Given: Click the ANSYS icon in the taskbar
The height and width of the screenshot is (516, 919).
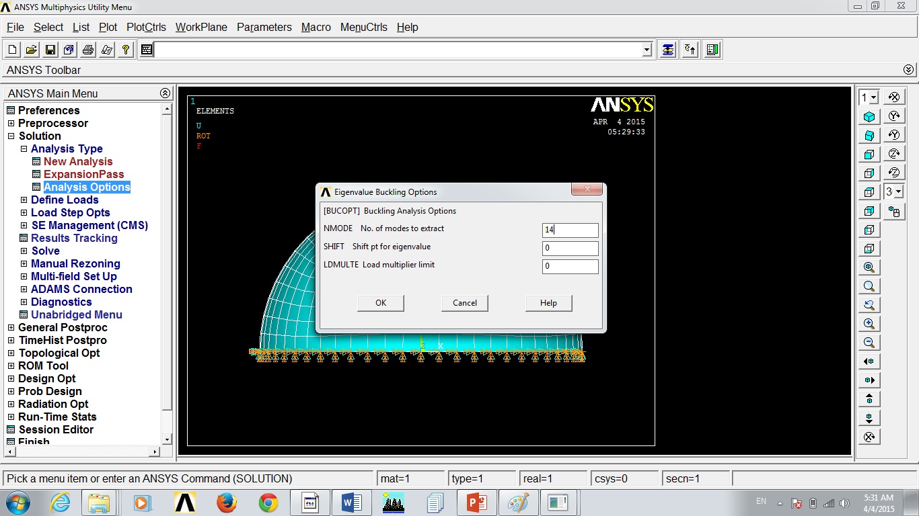Looking at the screenshot, I should click(x=185, y=503).
